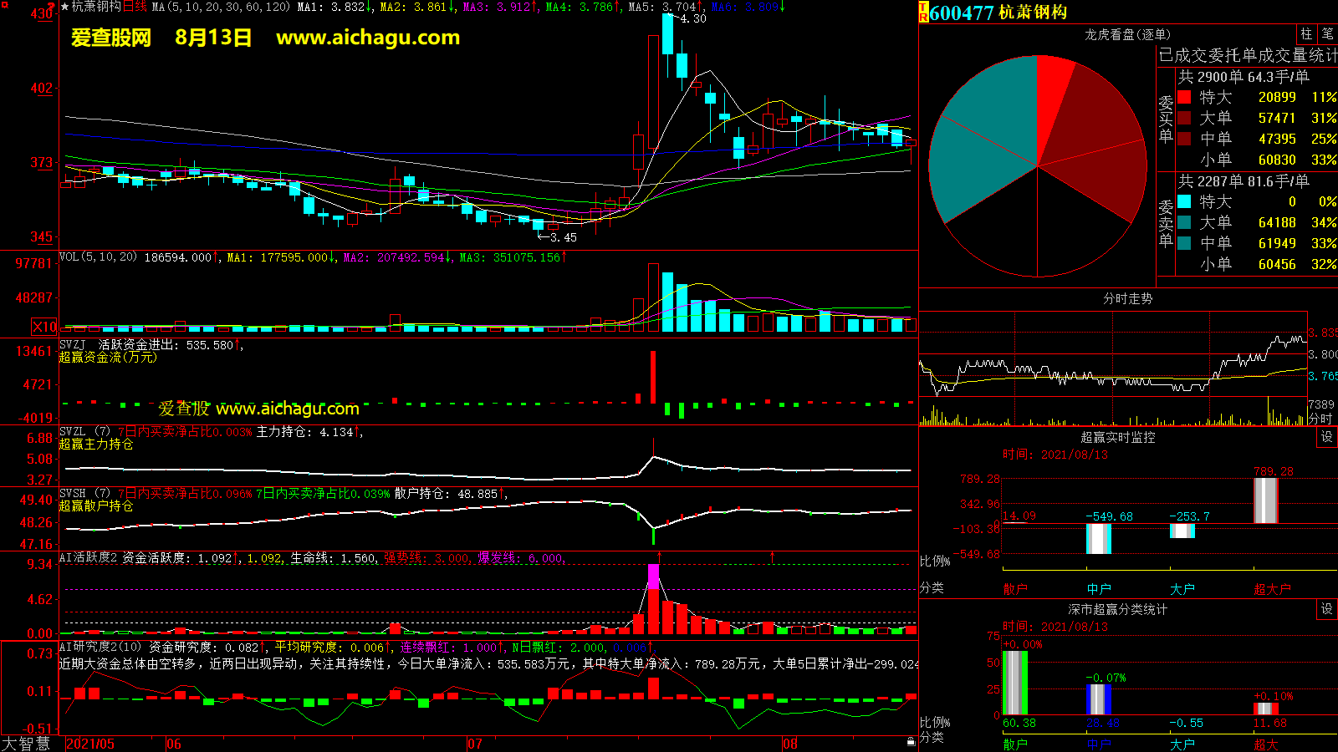Click the lock icon at chart bottom-right

click(911, 742)
